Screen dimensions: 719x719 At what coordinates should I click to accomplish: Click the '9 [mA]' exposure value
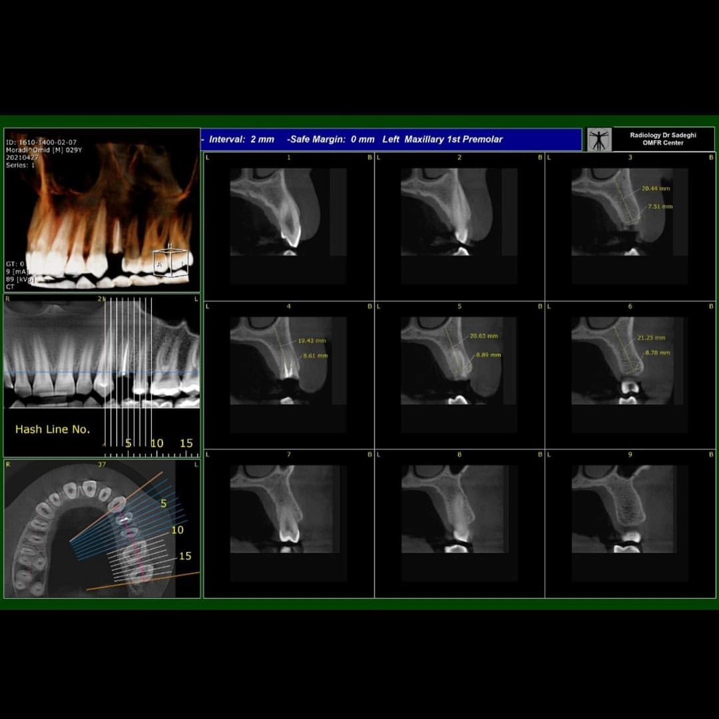click(17, 272)
